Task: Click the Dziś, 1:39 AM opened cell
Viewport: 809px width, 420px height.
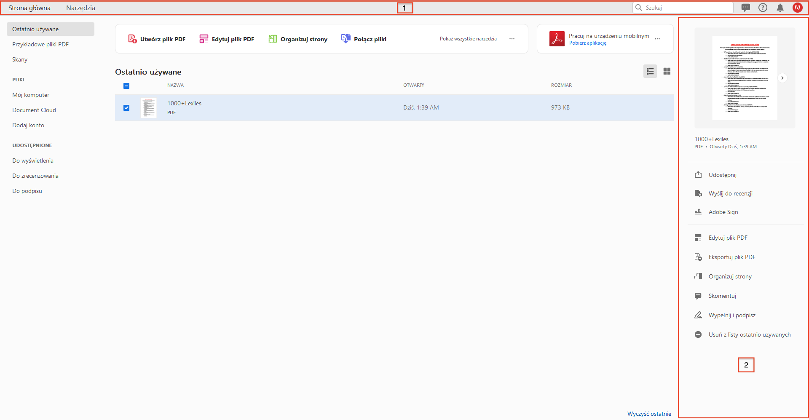Action: [x=421, y=107]
